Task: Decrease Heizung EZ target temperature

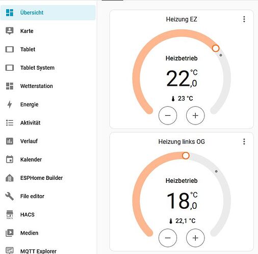Action: click(x=168, y=115)
